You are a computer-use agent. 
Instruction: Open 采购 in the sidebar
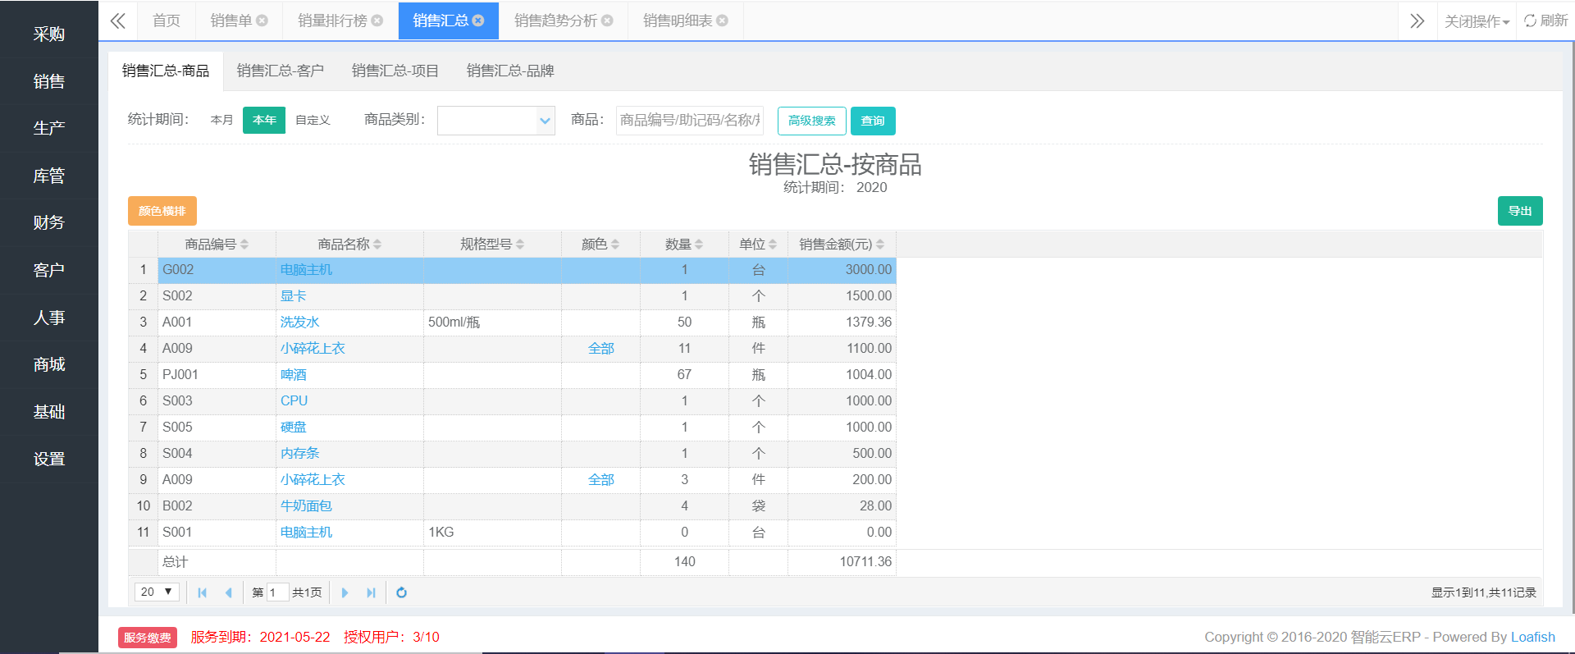click(49, 34)
